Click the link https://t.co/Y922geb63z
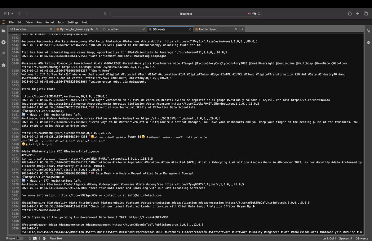 pyautogui.click(x=78, y=195)
